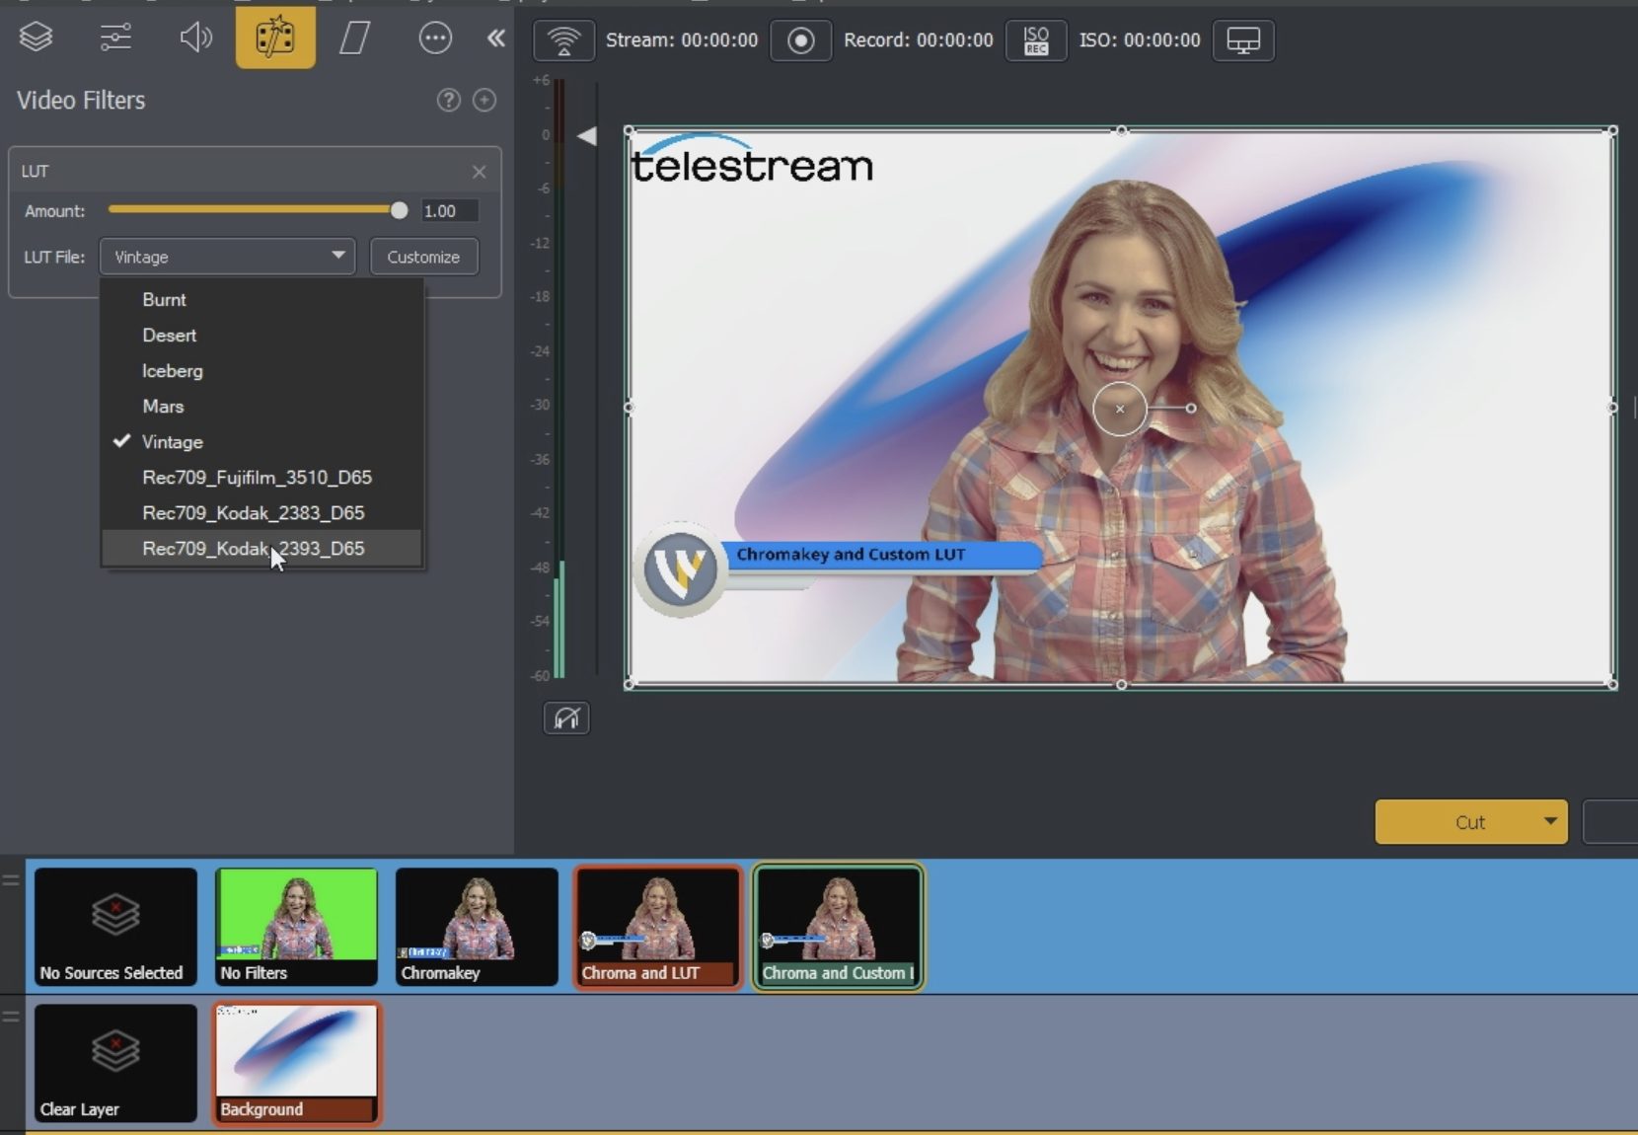
Task: Toggle recording with the Record button
Action: [x=800, y=40]
